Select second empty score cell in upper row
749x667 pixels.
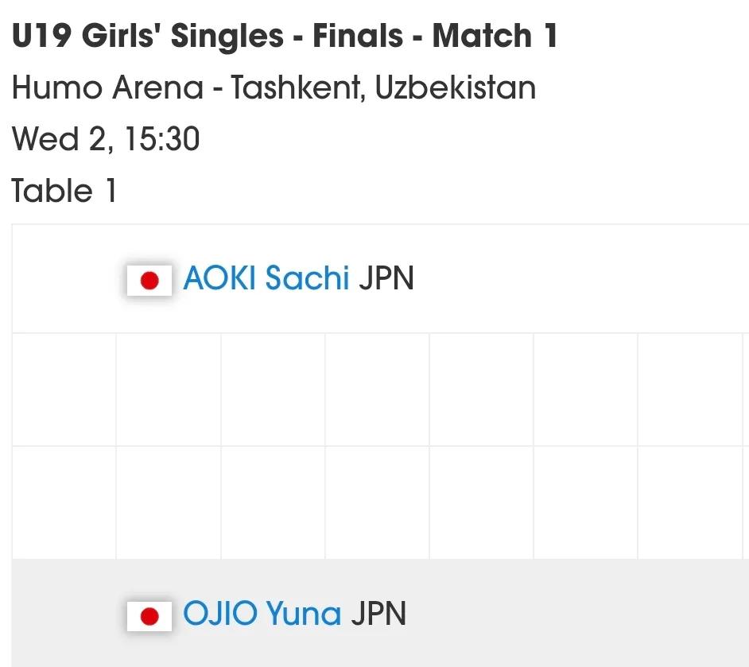[x=169, y=390]
